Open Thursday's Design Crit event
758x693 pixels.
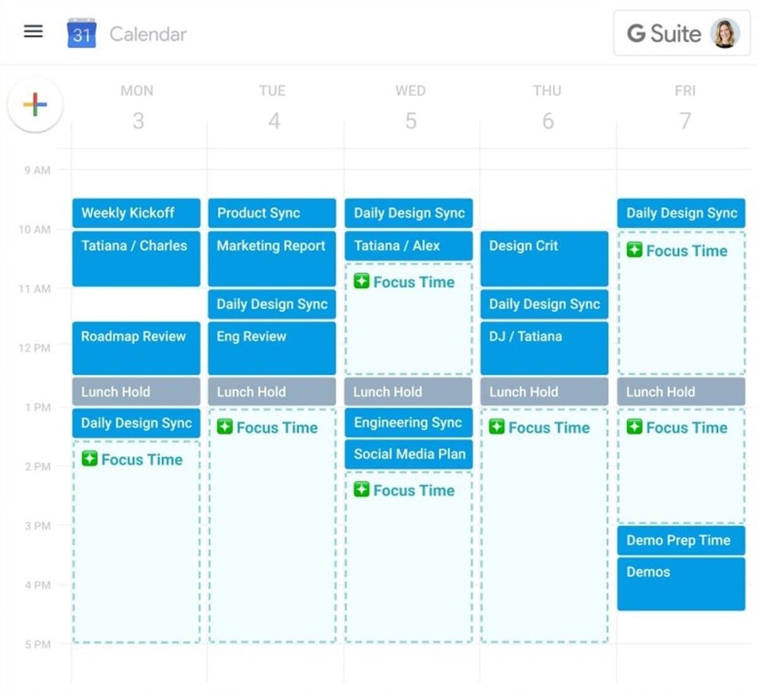pos(544,258)
